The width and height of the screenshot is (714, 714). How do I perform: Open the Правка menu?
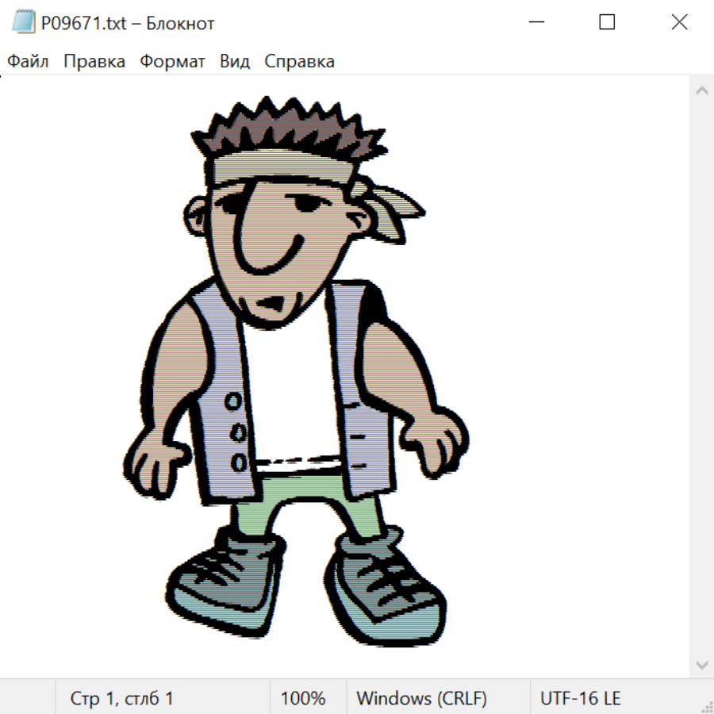tap(94, 62)
